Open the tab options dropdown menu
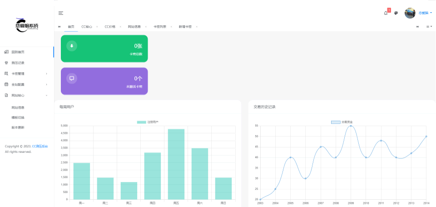The height and width of the screenshot is (207, 436). pos(429,27)
